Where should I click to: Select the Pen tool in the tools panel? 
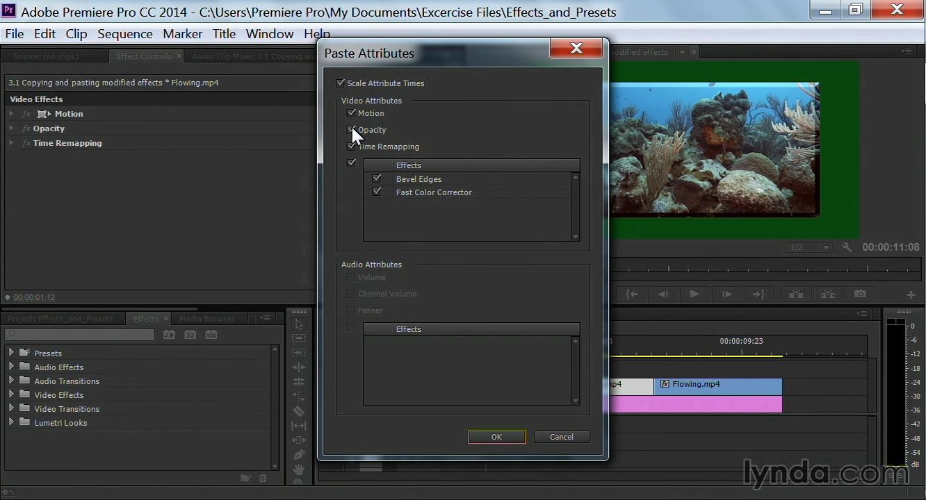coord(299,455)
